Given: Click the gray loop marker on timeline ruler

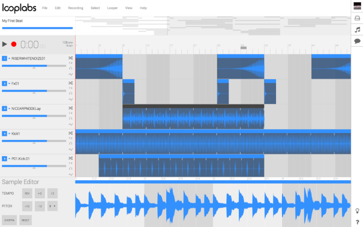Looking at the screenshot, I should 244,48.
